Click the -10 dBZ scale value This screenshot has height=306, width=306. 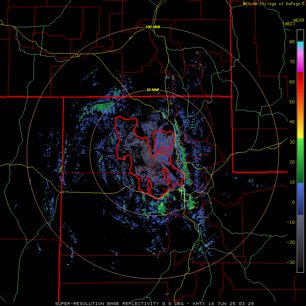(x=291, y=222)
